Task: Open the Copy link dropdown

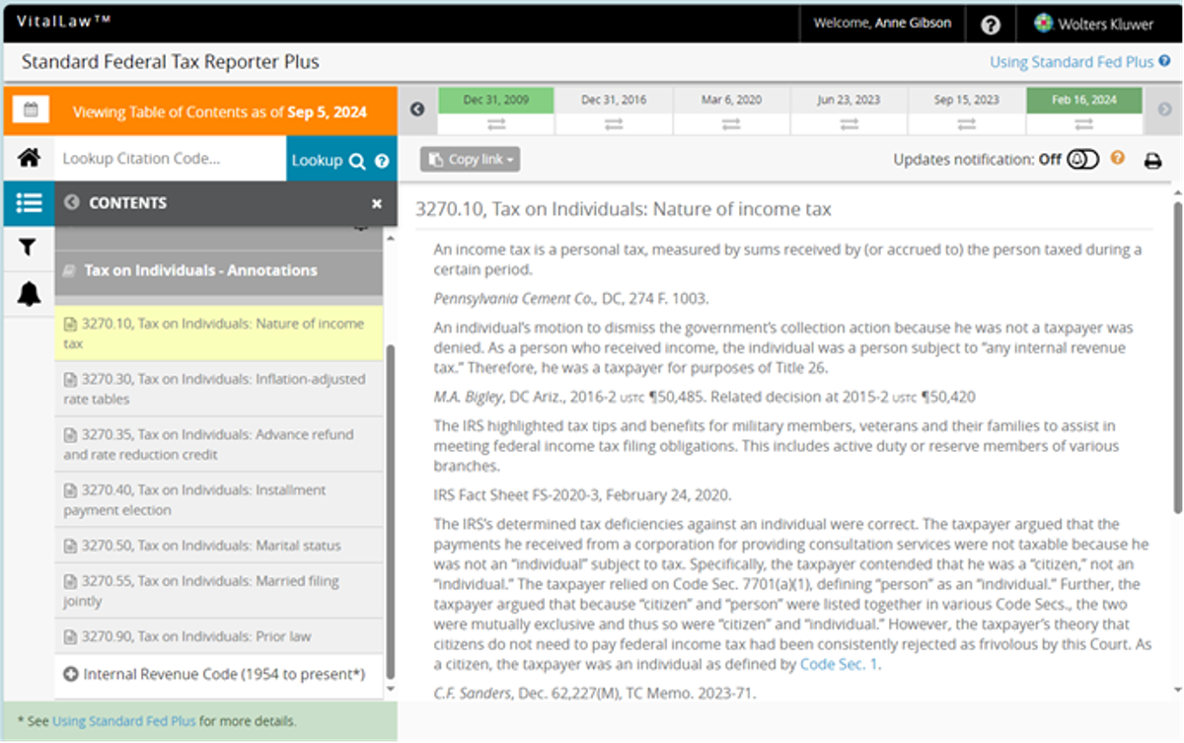Action: pyautogui.click(x=470, y=160)
